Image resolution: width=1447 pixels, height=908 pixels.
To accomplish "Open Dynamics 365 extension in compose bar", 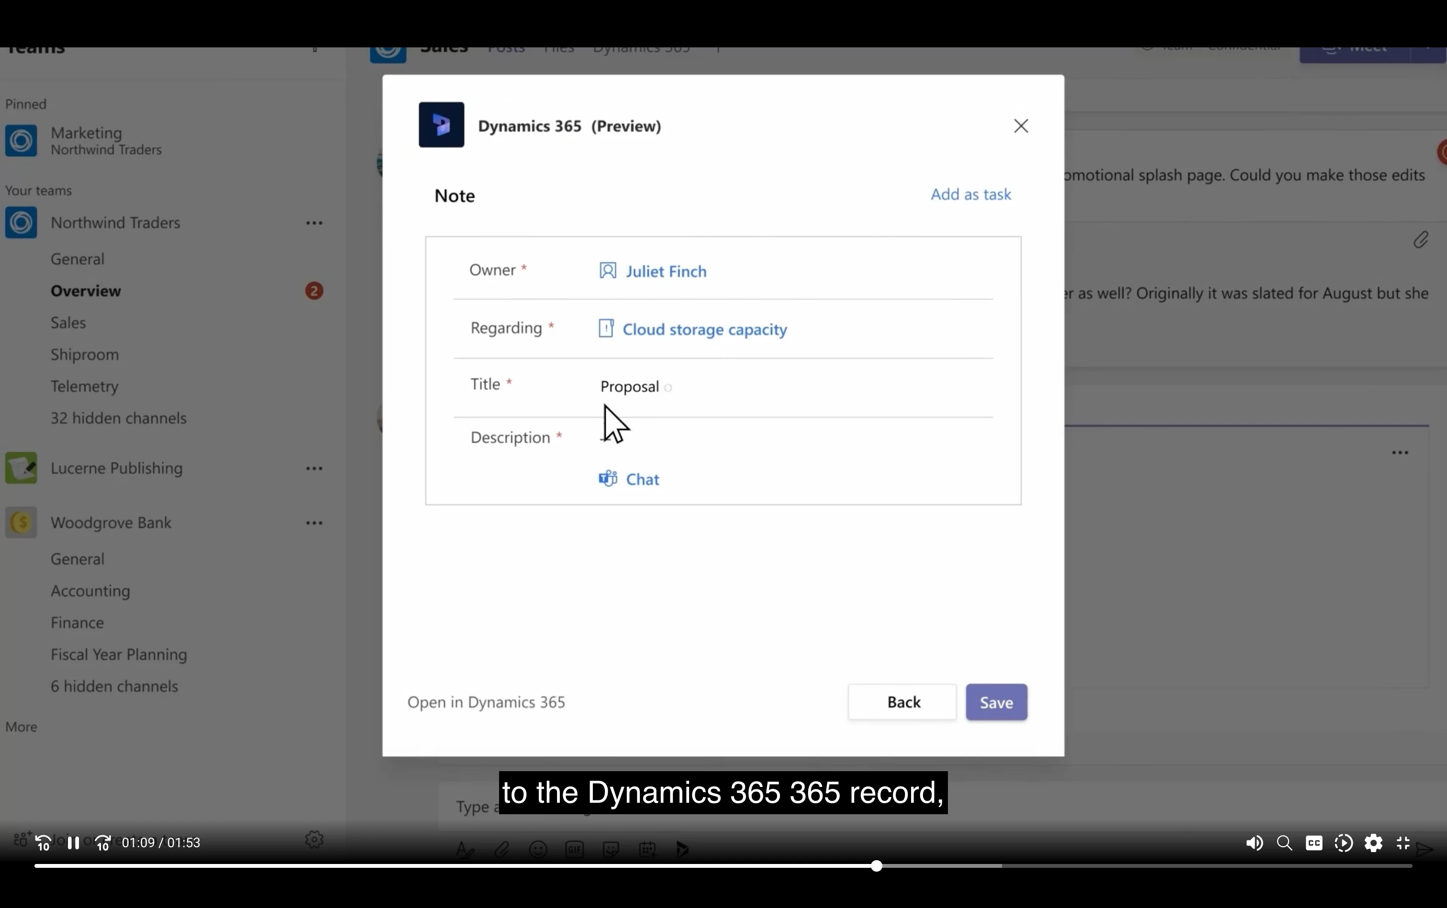I will tap(682, 849).
